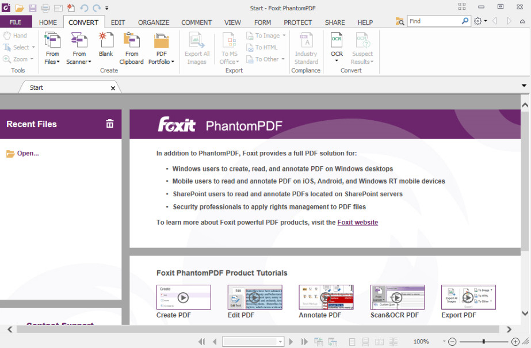Switch to the FORM ribbon tab
The image size is (531, 348).
point(262,22)
